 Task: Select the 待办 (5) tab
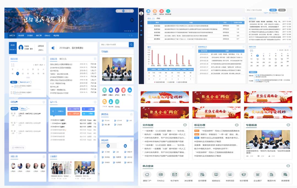click(151, 18)
